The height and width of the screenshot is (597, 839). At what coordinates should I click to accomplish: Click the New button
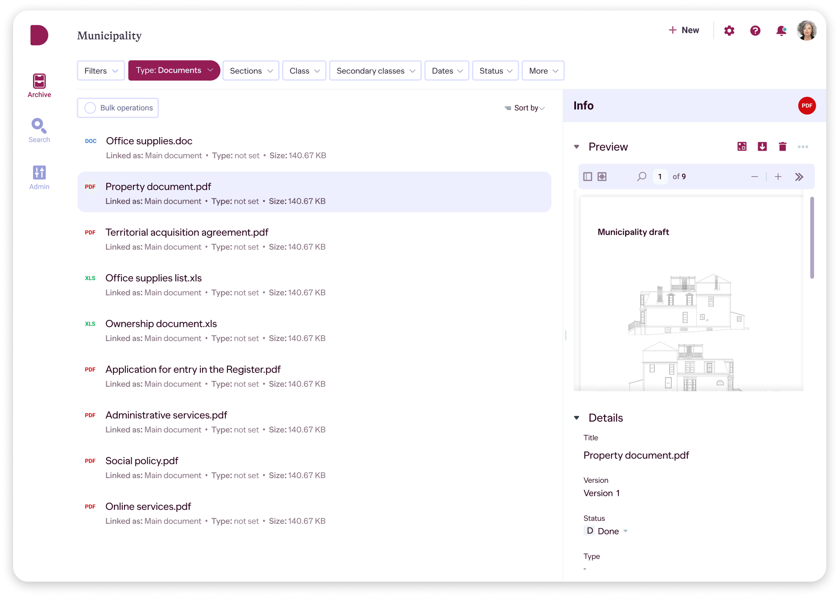(x=684, y=30)
